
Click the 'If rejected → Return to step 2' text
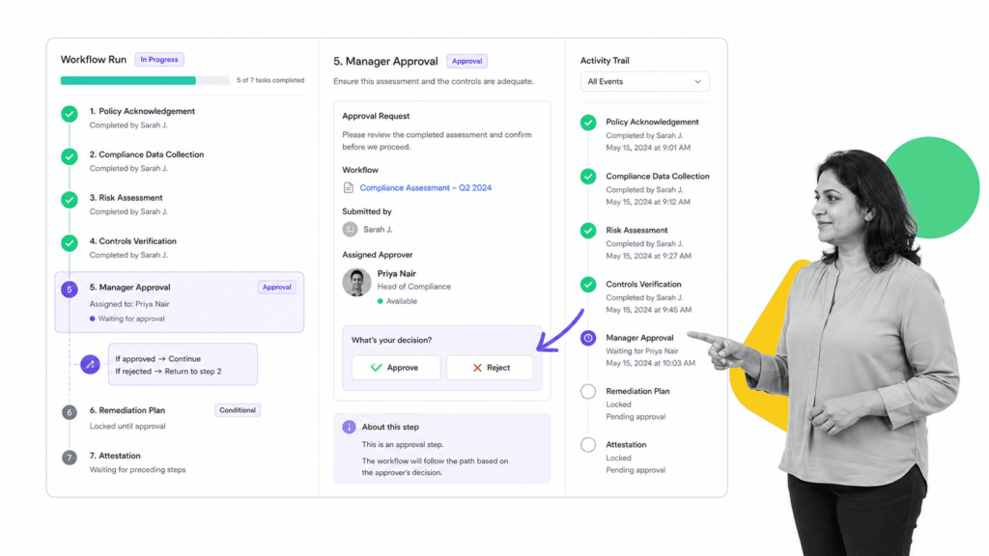168,372
